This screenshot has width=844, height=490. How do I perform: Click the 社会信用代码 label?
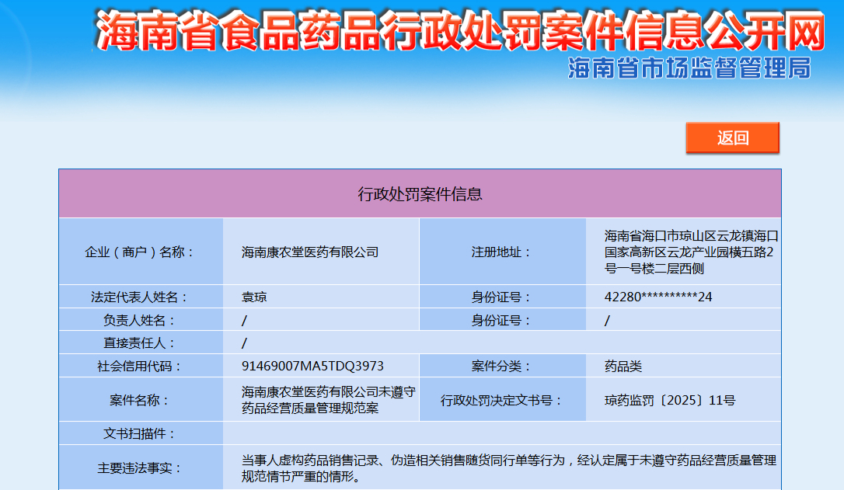click(x=141, y=367)
